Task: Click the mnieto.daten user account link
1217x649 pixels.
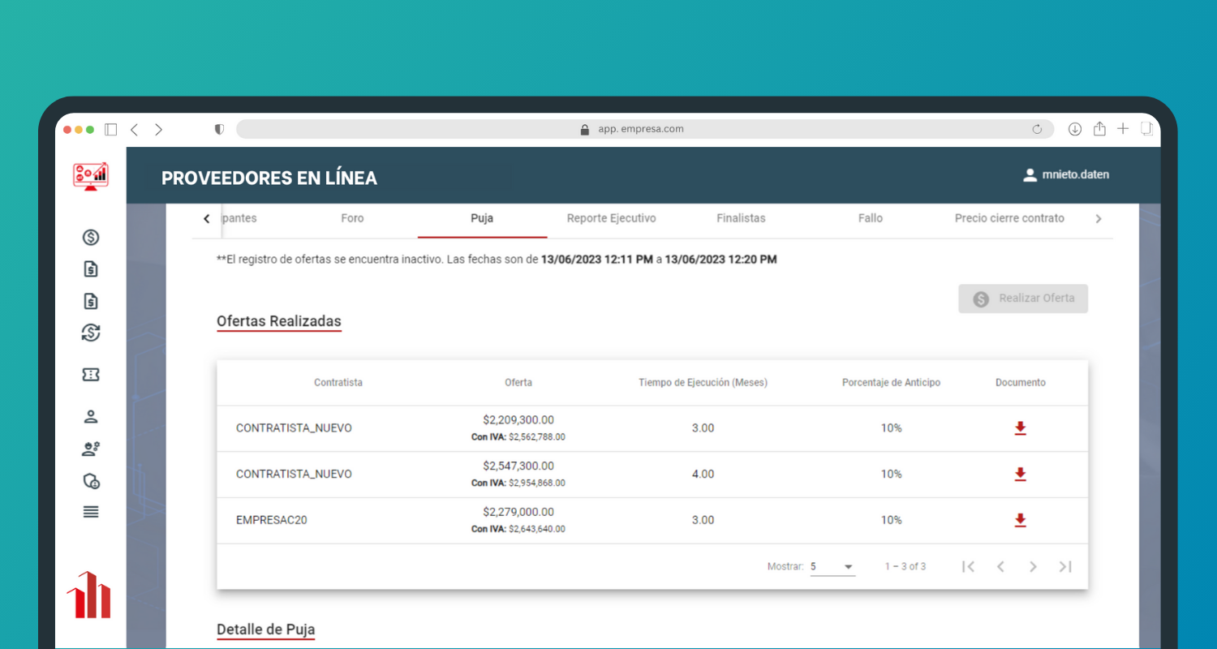Action: 1066,174
